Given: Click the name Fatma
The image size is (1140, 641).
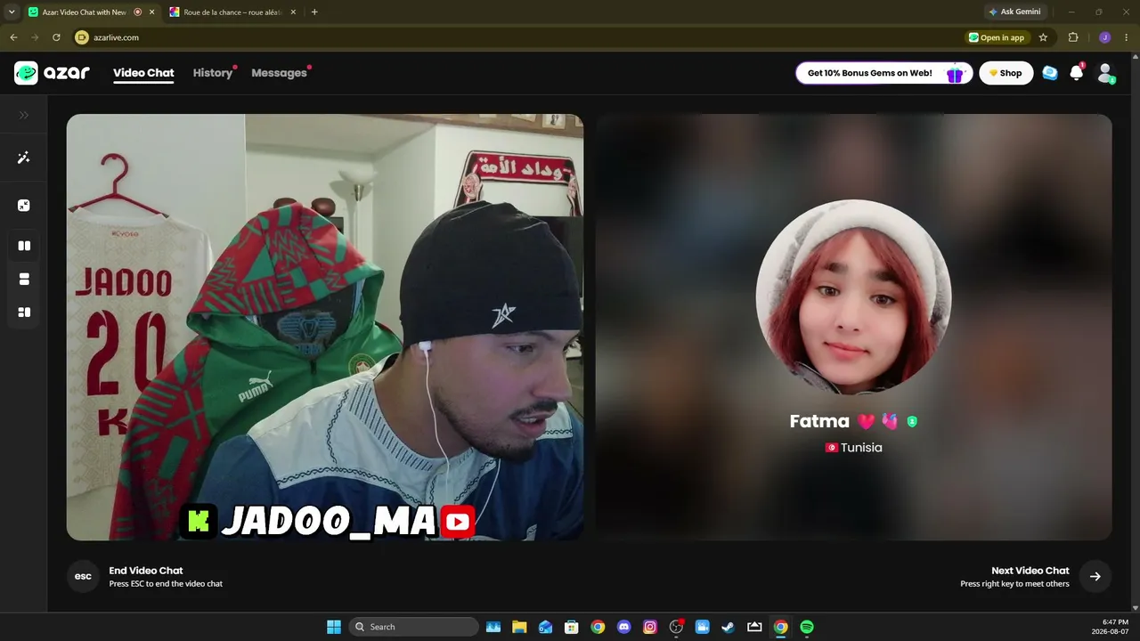Looking at the screenshot, I should pyautogui.click(x=819, y=421).
